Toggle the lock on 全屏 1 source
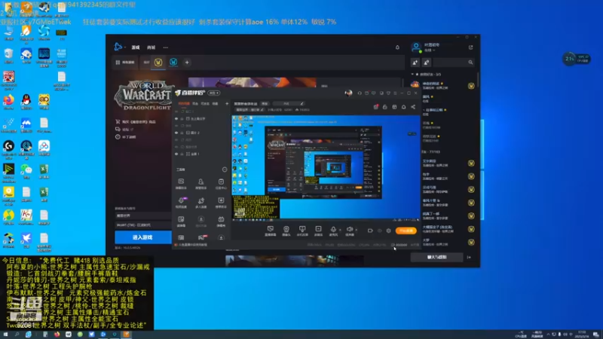The height and width of the screenshot is (339, 603). (182, 154)
